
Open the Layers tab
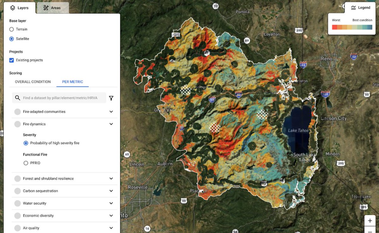pos(20,8)
